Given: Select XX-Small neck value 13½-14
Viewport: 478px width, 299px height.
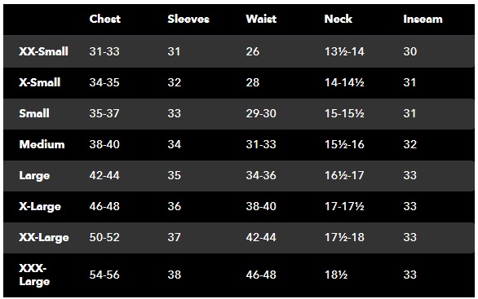Looking at the screenshot, I should 344,51.
